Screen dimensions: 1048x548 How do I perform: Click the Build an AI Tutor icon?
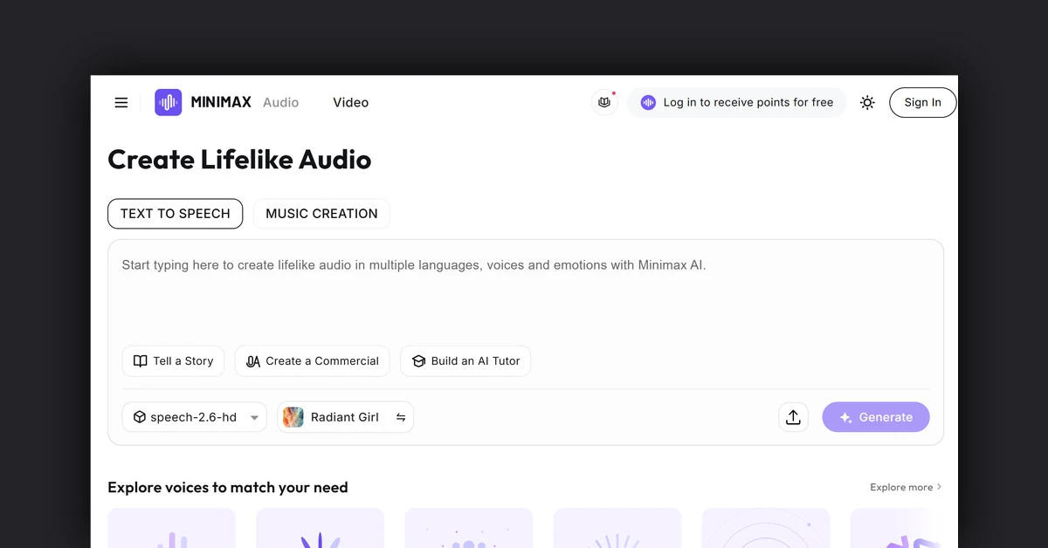pos(420,360)
